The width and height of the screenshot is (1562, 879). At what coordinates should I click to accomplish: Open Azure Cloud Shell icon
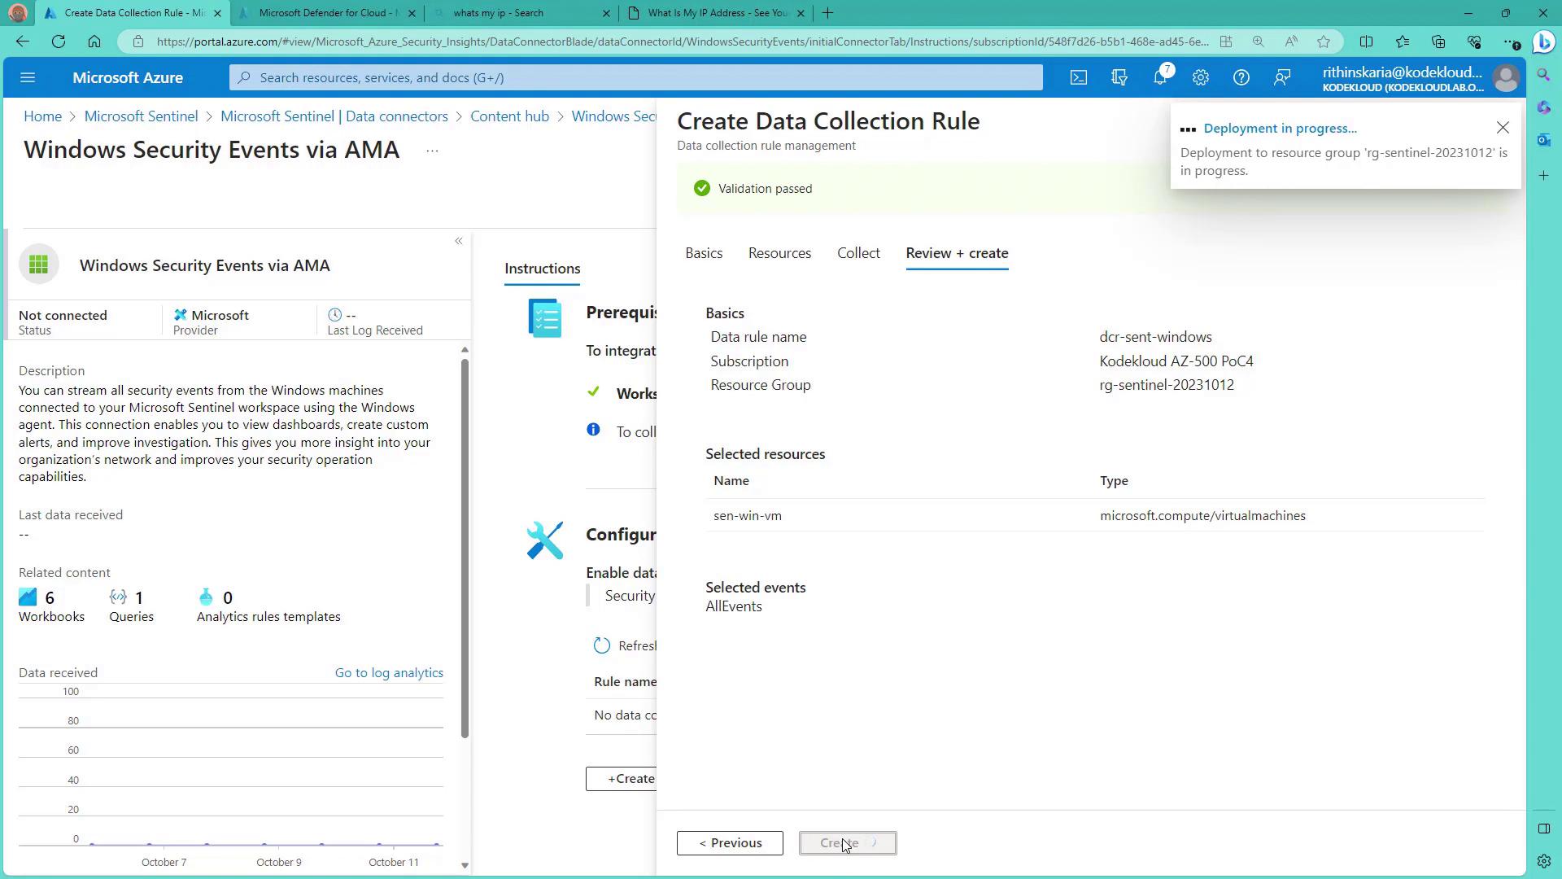pos(1078,77)
